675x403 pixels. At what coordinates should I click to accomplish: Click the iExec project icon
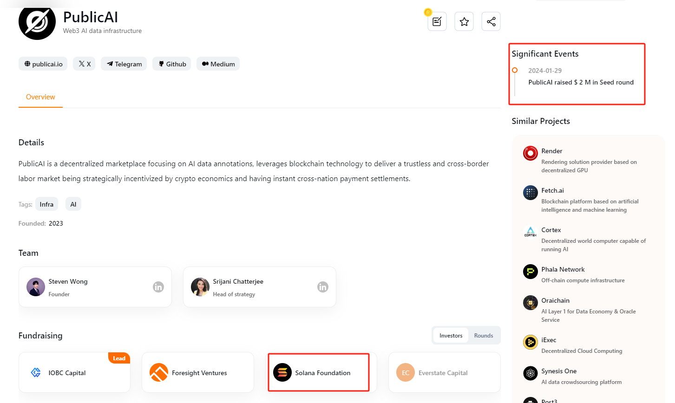[x=531, y=342]
